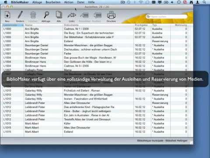This screenshot has width=210, height=158.
Task: Select the 'Den Gottlosen die Hölle' row
Action: [95, 62]
